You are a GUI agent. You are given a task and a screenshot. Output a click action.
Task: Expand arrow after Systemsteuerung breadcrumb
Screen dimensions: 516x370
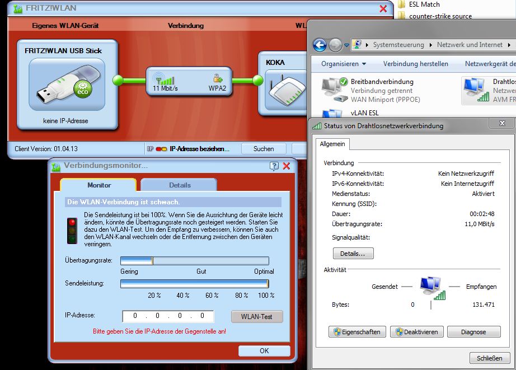pyautogui.click(x=430, y=45)
